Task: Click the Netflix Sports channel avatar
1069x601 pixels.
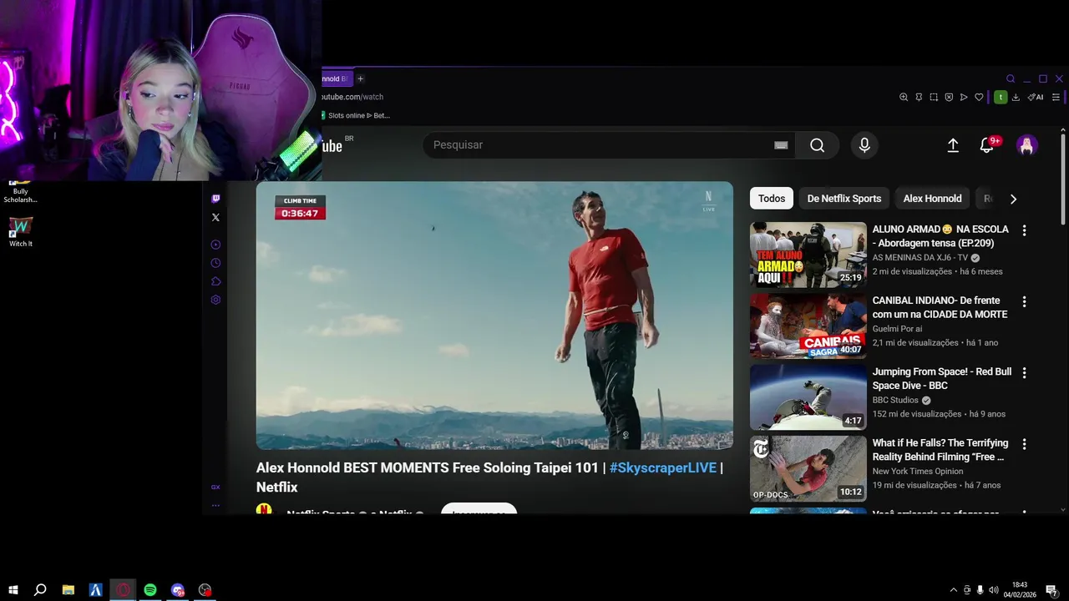Action: coord(264,510)
